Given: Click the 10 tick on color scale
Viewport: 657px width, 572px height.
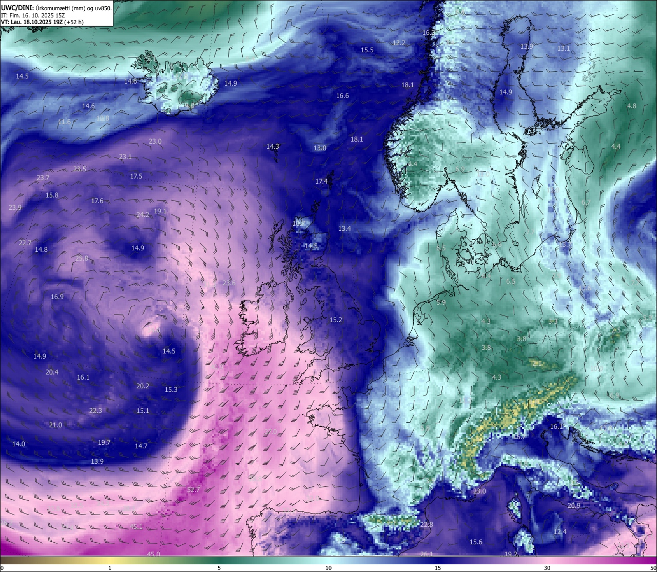Looking at the screenshot, I should tap(328, 568).
